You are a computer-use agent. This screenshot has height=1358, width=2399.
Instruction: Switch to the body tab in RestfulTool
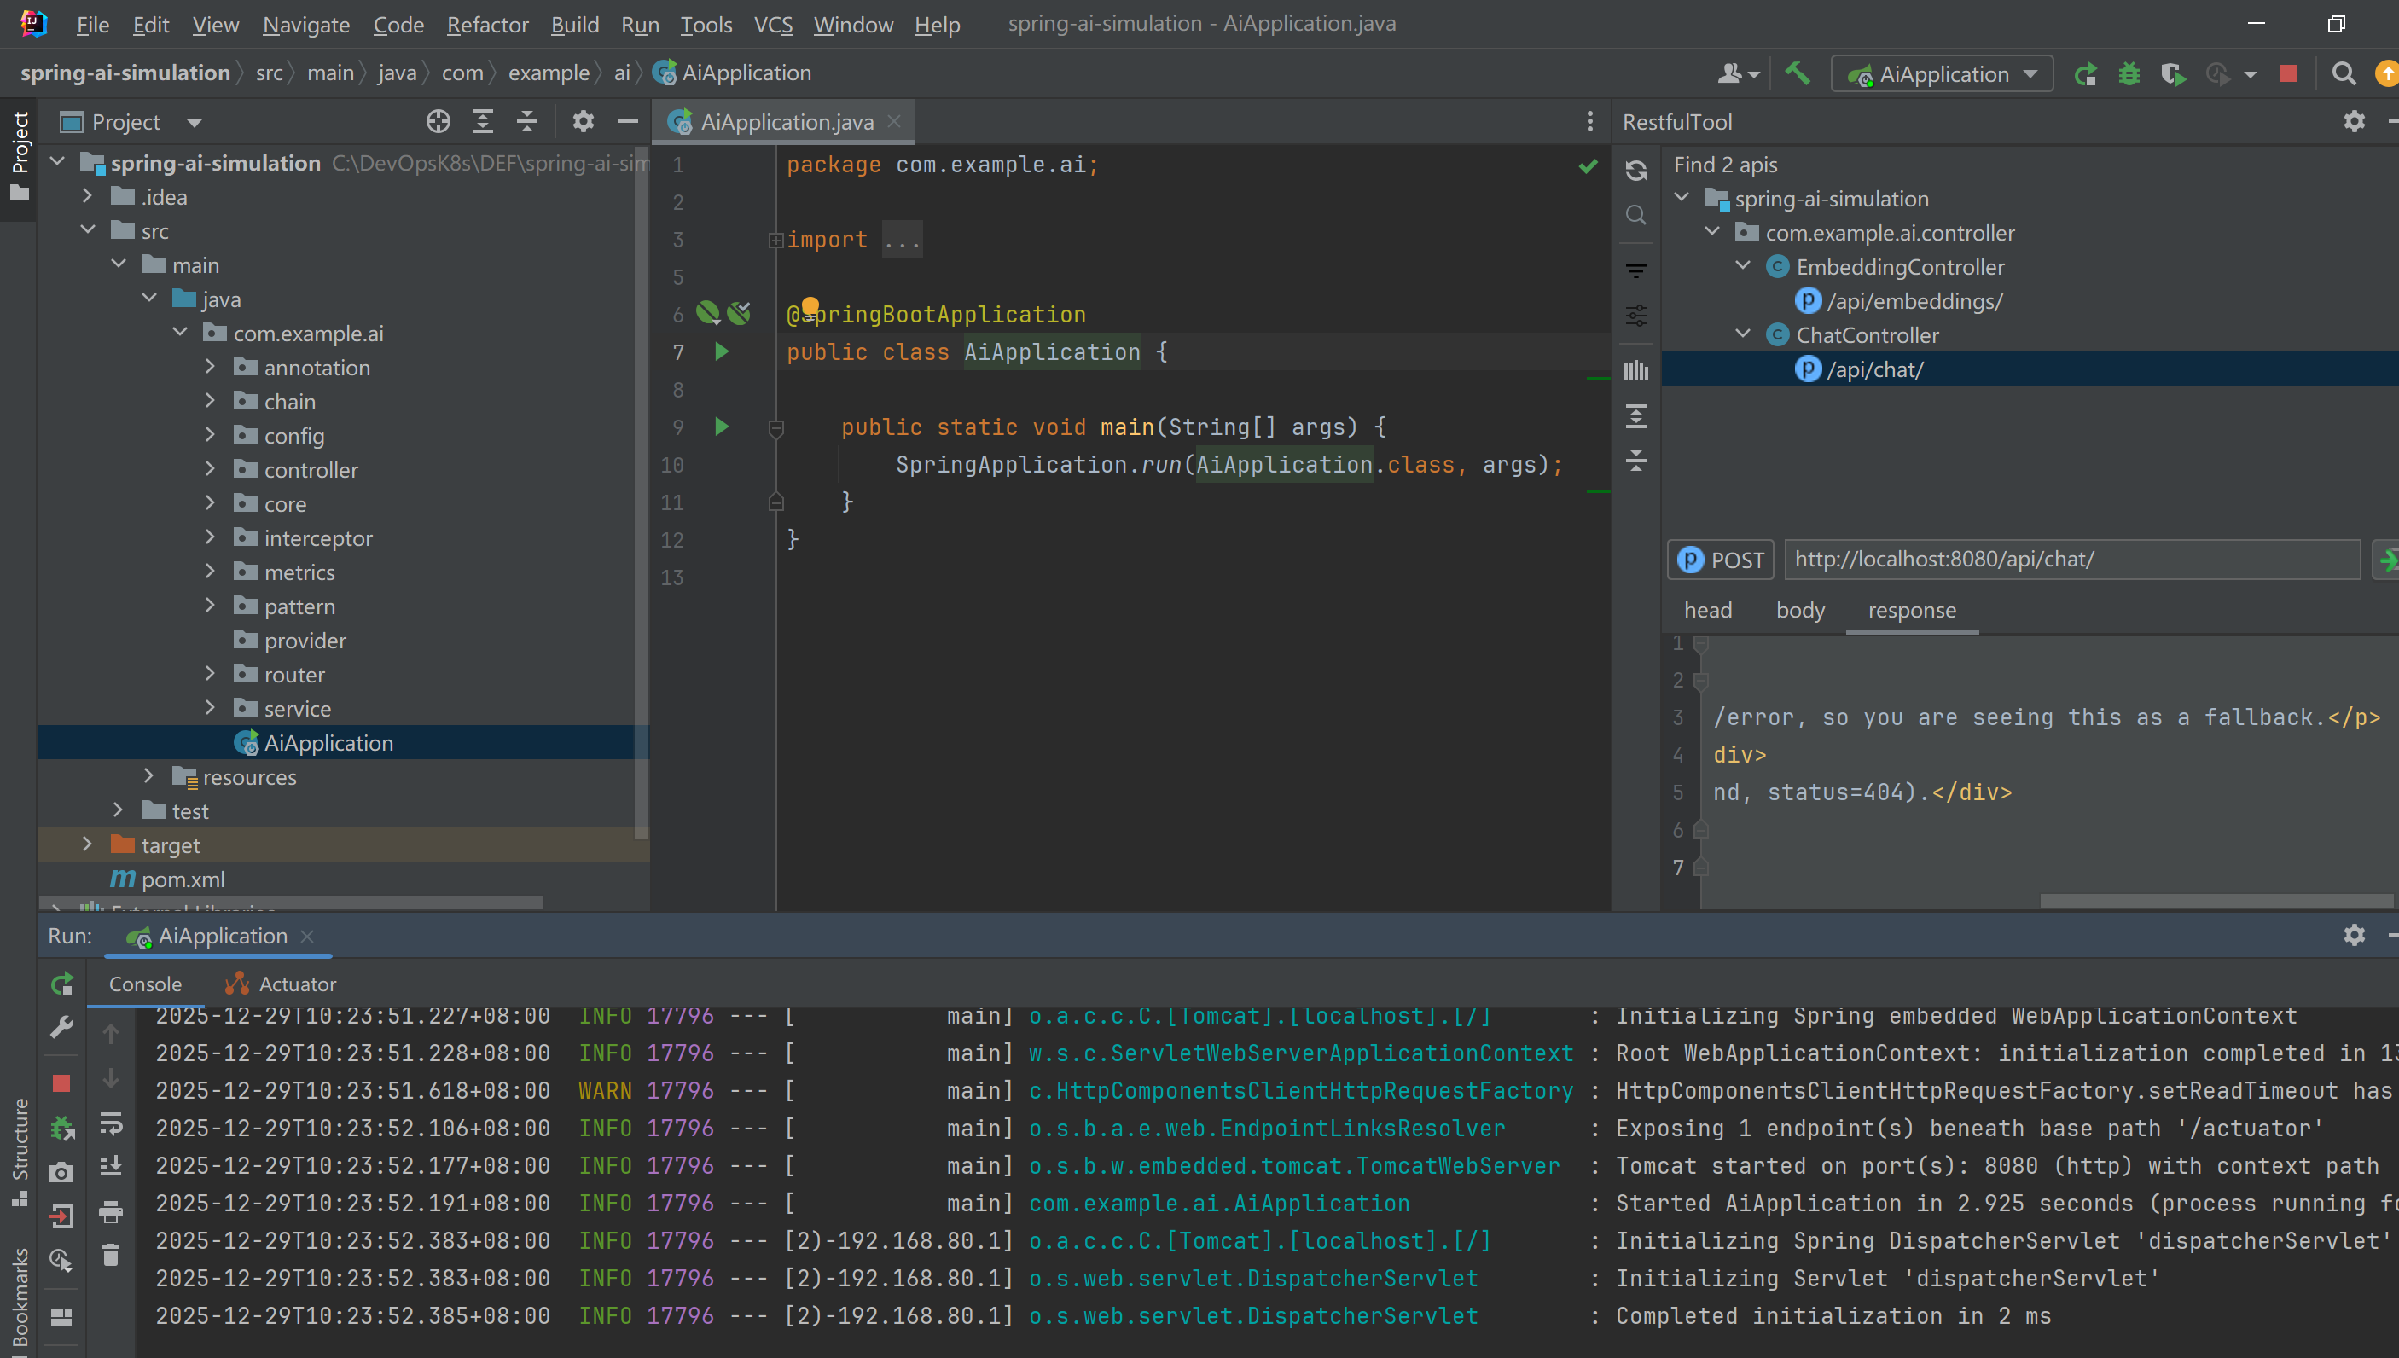pos(1799,610)
